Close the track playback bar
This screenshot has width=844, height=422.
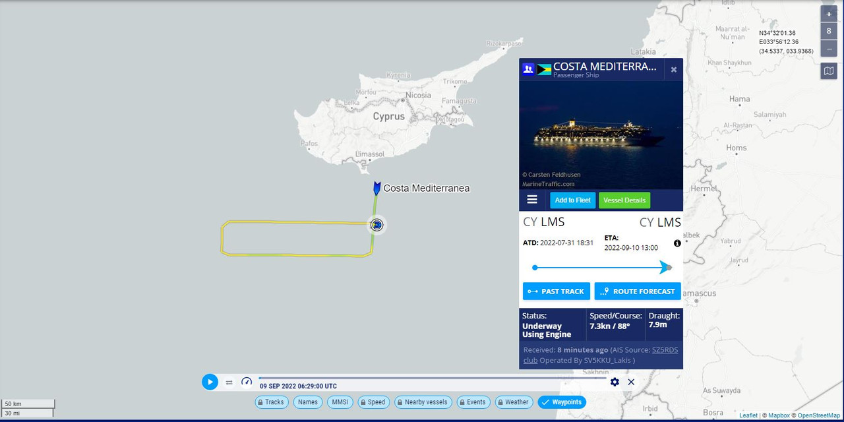coord(631,382)
